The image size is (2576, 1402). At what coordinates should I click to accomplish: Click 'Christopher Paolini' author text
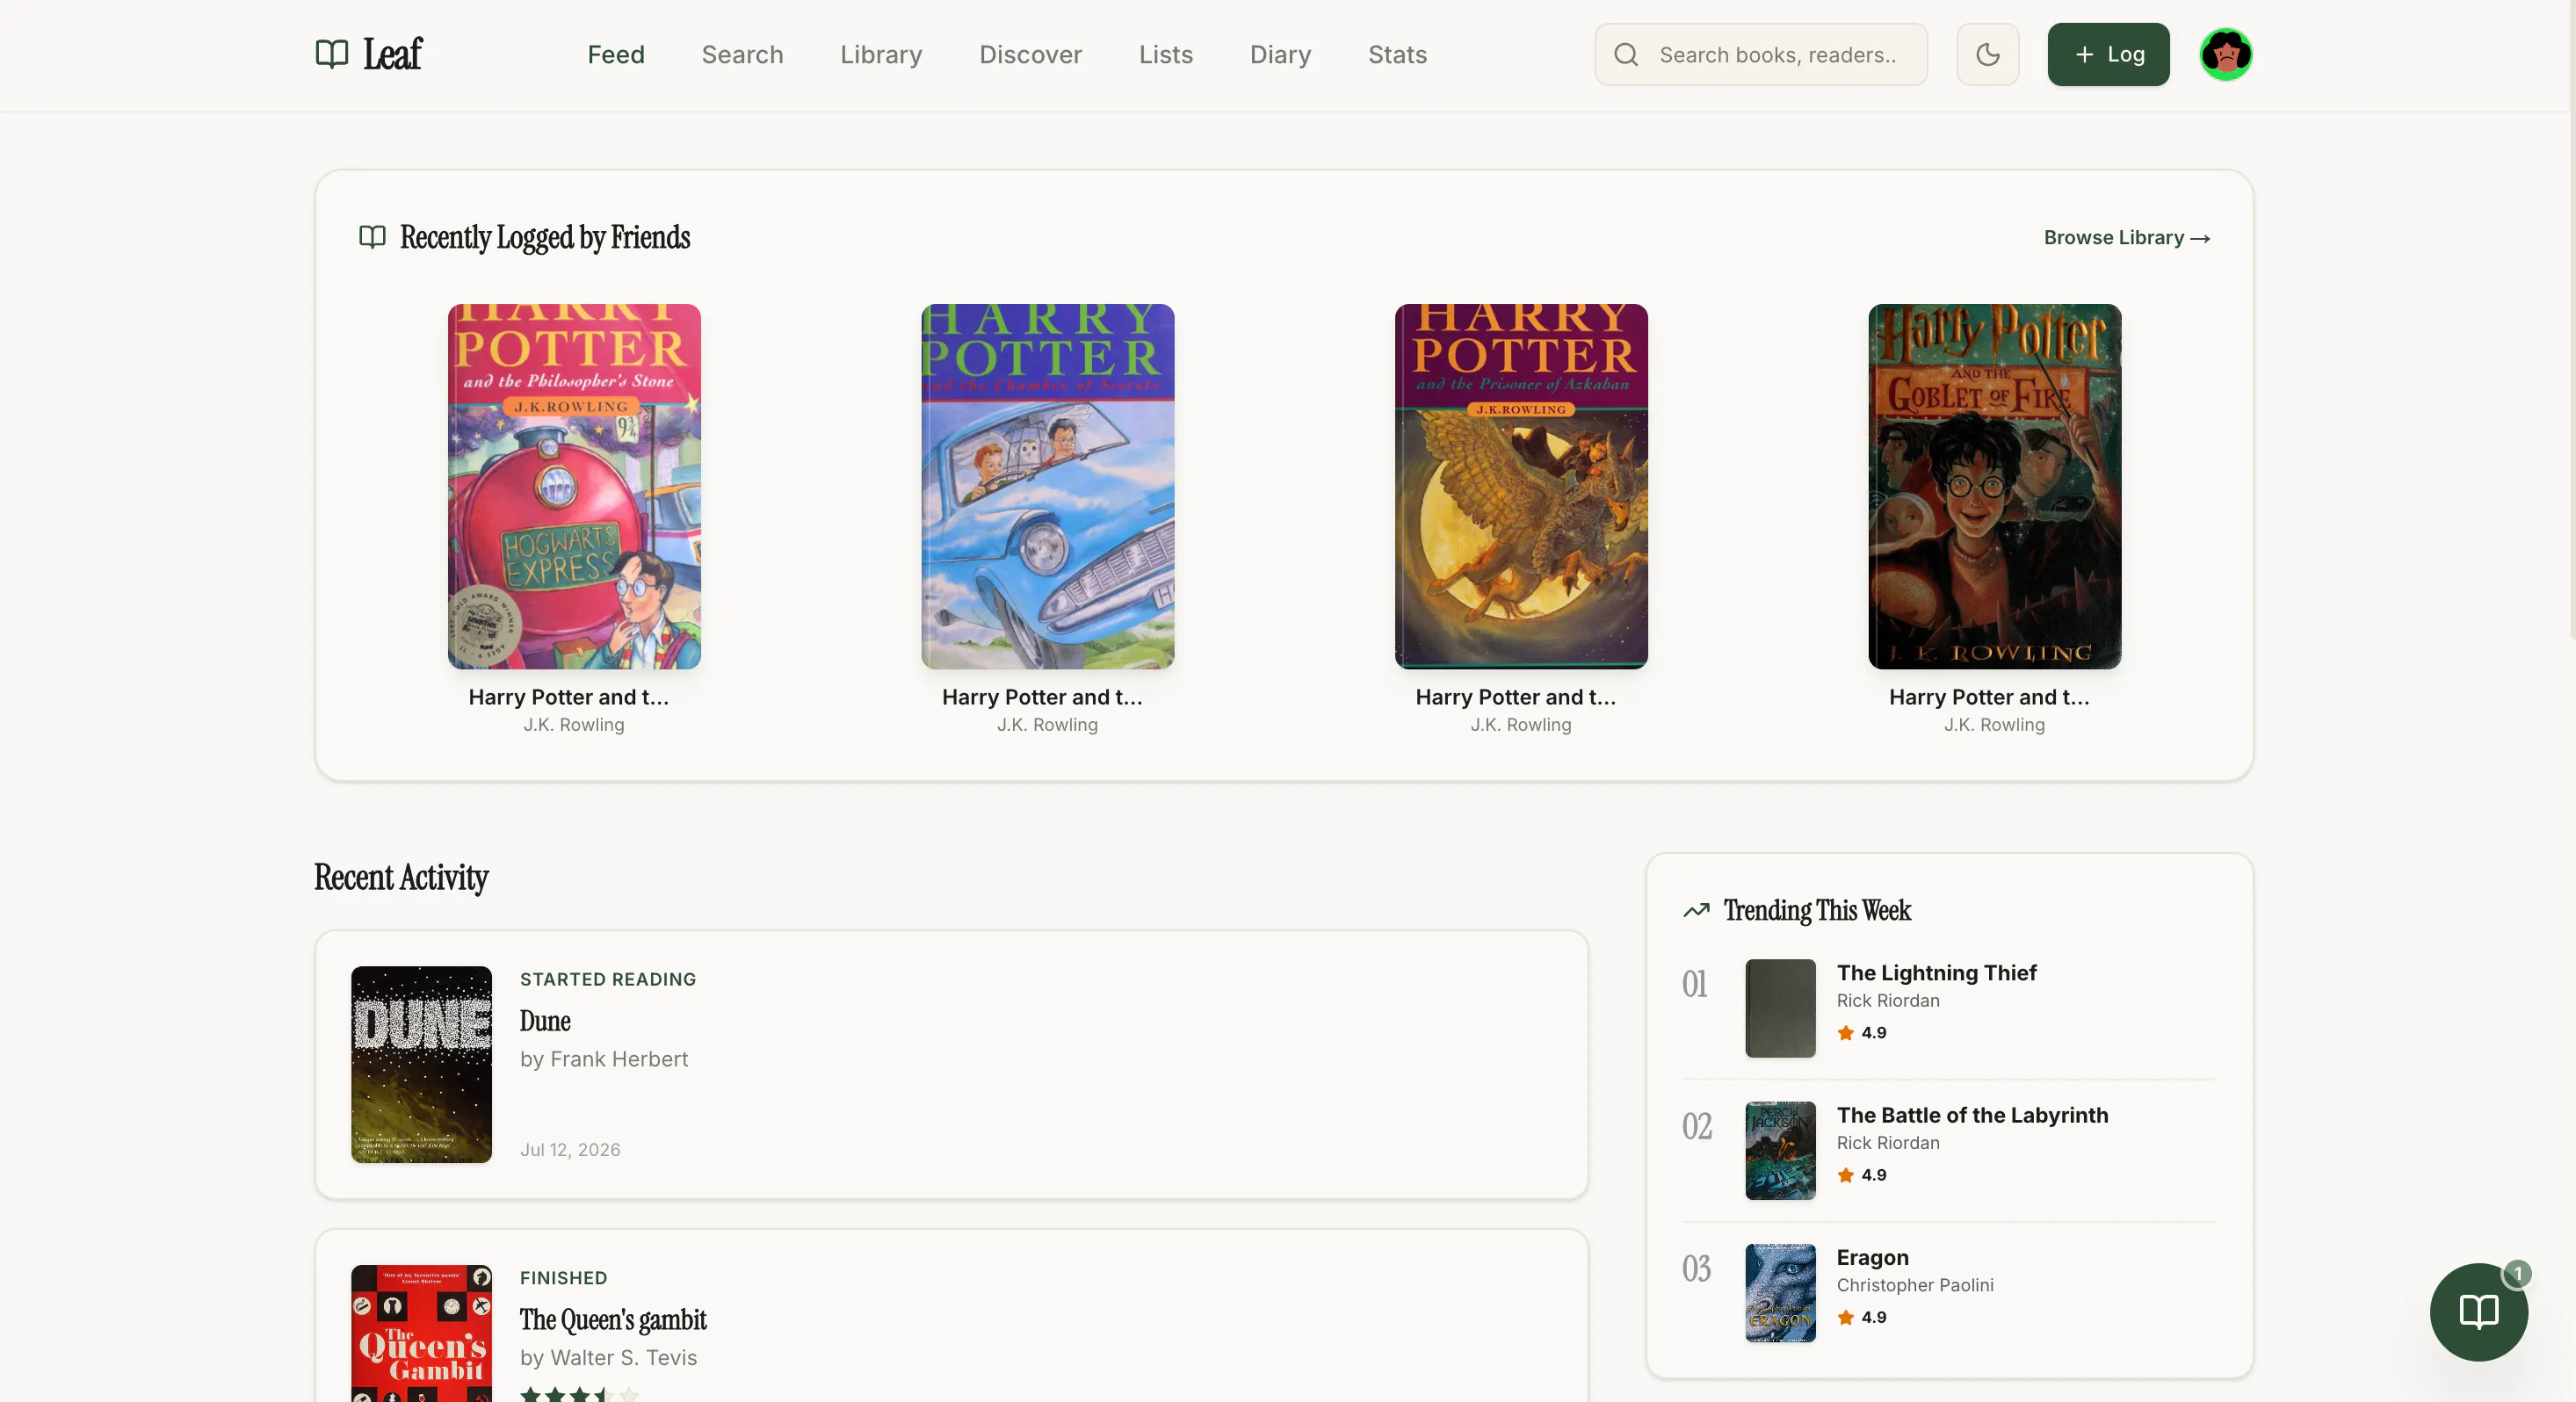coord(1914,1285)
